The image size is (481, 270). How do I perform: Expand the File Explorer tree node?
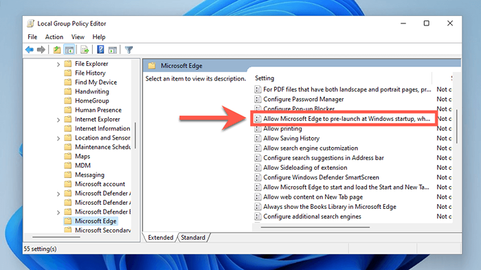click(x=58, y=64)
